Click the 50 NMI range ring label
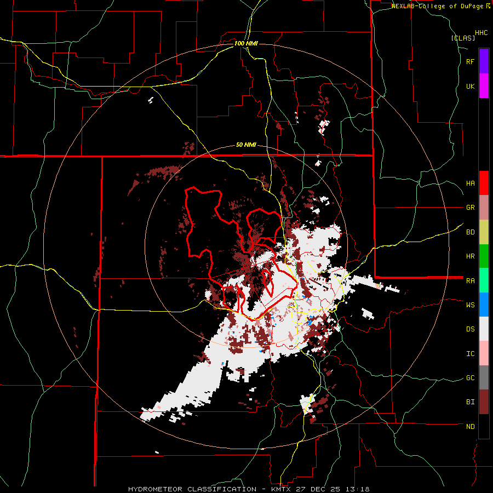The image size is (493, 493). tap(246, 145)
